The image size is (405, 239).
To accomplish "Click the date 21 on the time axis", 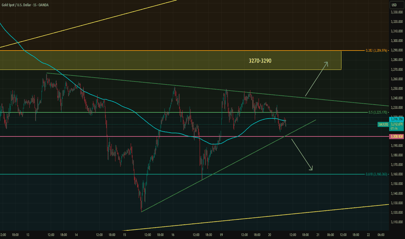I will click(x=318, y=235).
